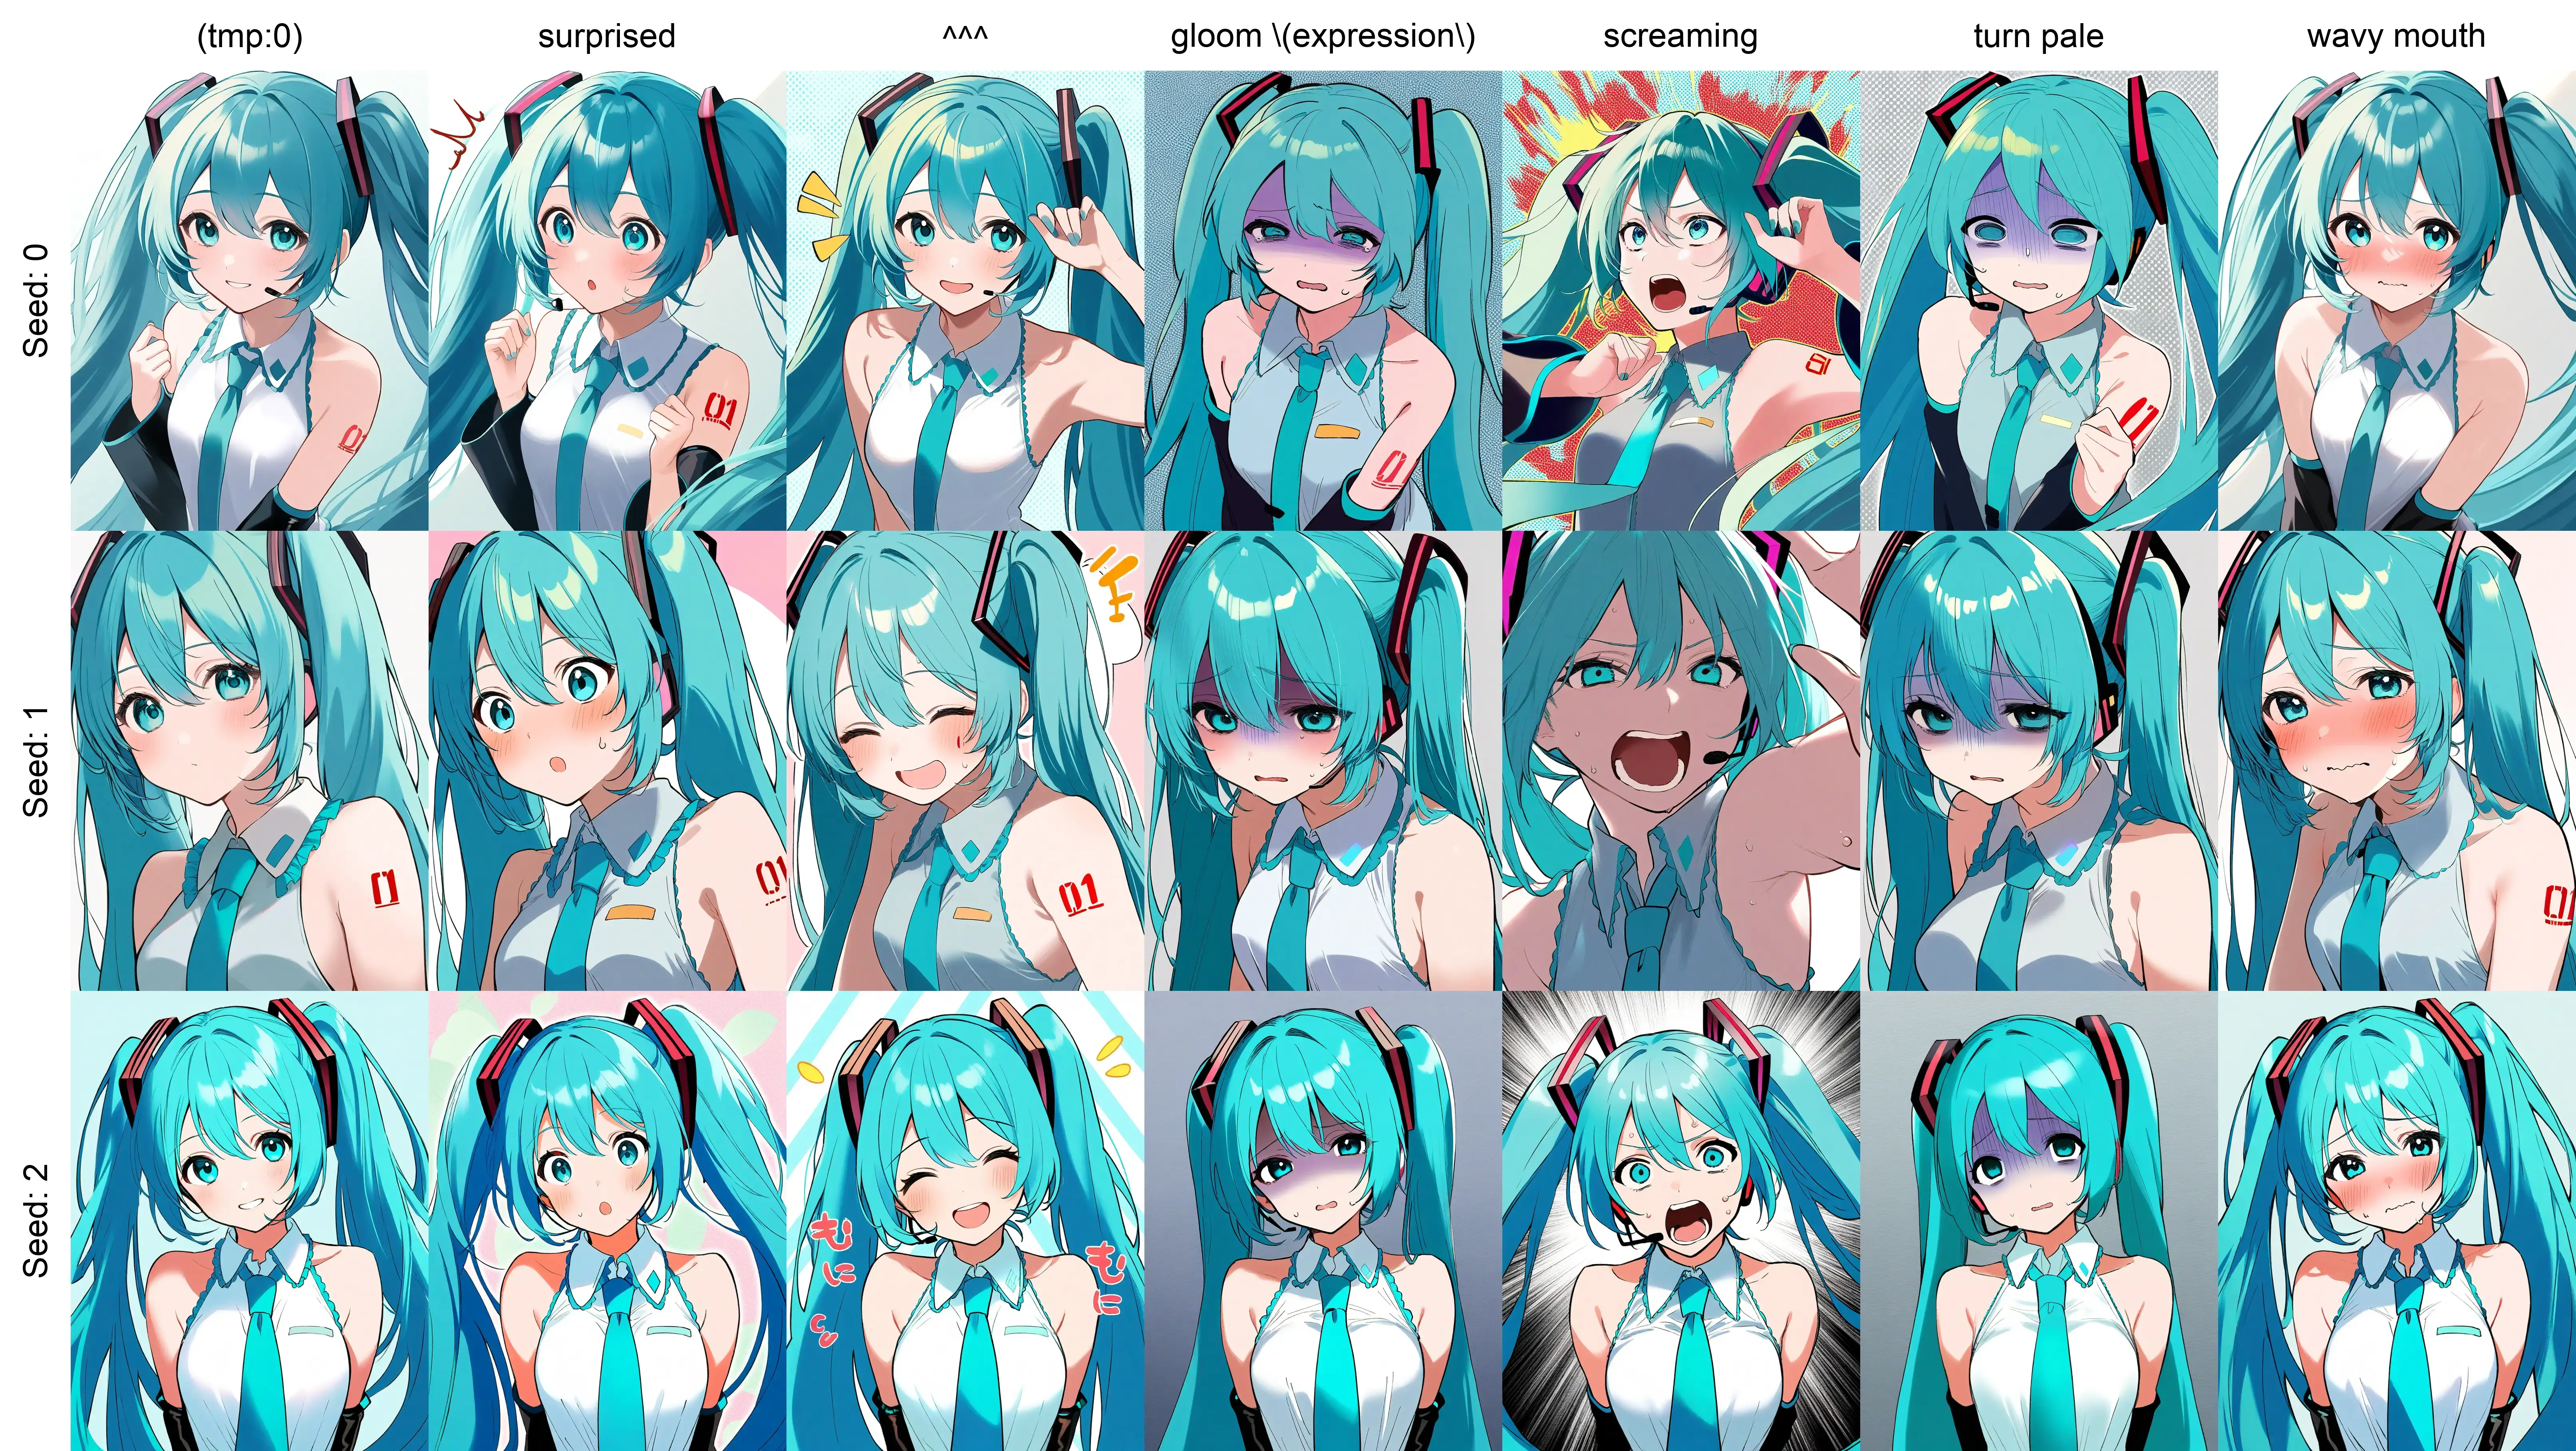Click the "surprised" column header
Screen dimensions: 2576x1451
coord(607,37)
